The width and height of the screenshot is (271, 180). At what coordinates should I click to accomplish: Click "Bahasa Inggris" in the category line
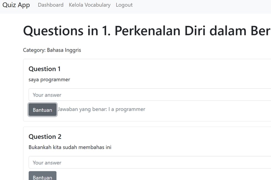[64, 50]
